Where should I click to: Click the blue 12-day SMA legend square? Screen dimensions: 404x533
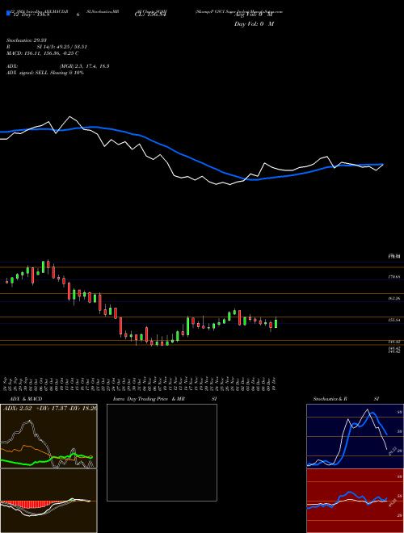click(x=9, y=13)
